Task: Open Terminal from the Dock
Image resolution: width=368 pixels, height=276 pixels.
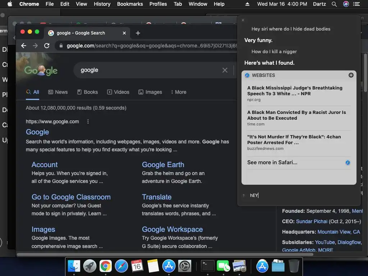Action: tap(208, 266)
